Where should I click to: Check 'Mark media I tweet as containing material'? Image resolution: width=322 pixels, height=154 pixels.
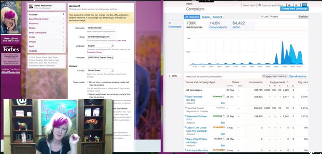coord(88,94)
